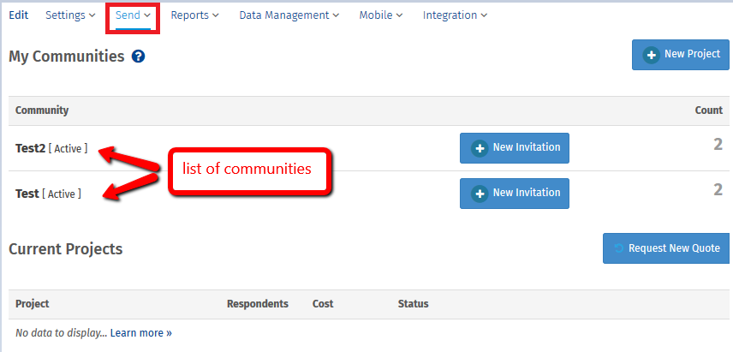Click plus icon in Test2 New Invitation
Viewport: 733px width, 352px height.
pos(480,147)
